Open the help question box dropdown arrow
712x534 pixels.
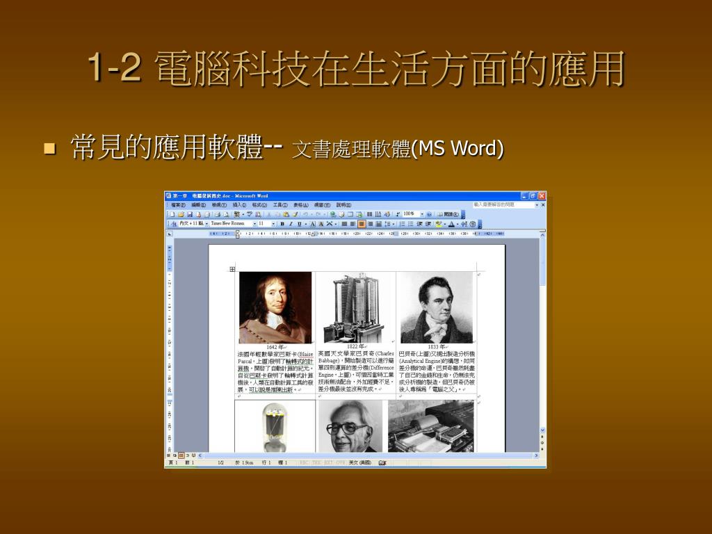(x=537, y=205)
